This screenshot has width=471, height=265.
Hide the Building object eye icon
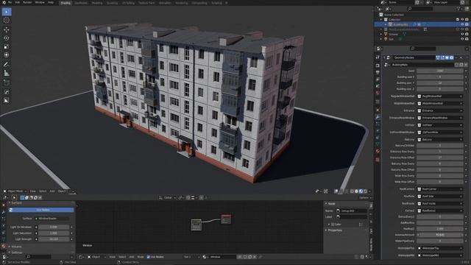pyautogui.click(x=462, y=24)
